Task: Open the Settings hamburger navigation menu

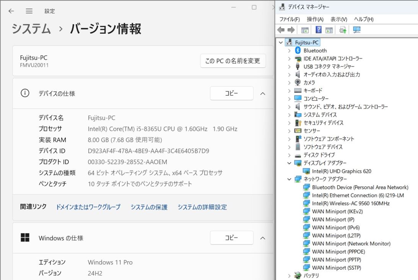Action: 29,11
